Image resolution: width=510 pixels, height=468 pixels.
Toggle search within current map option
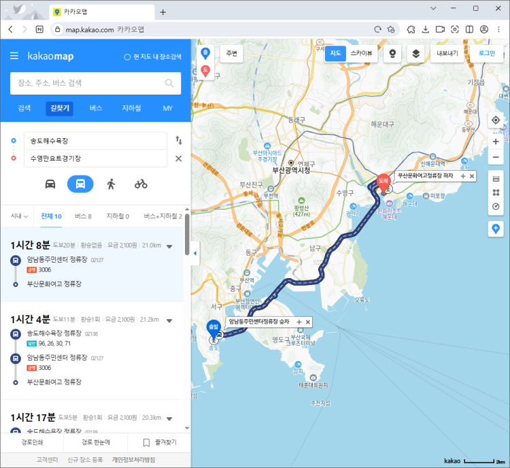click(x=152, y=56)
